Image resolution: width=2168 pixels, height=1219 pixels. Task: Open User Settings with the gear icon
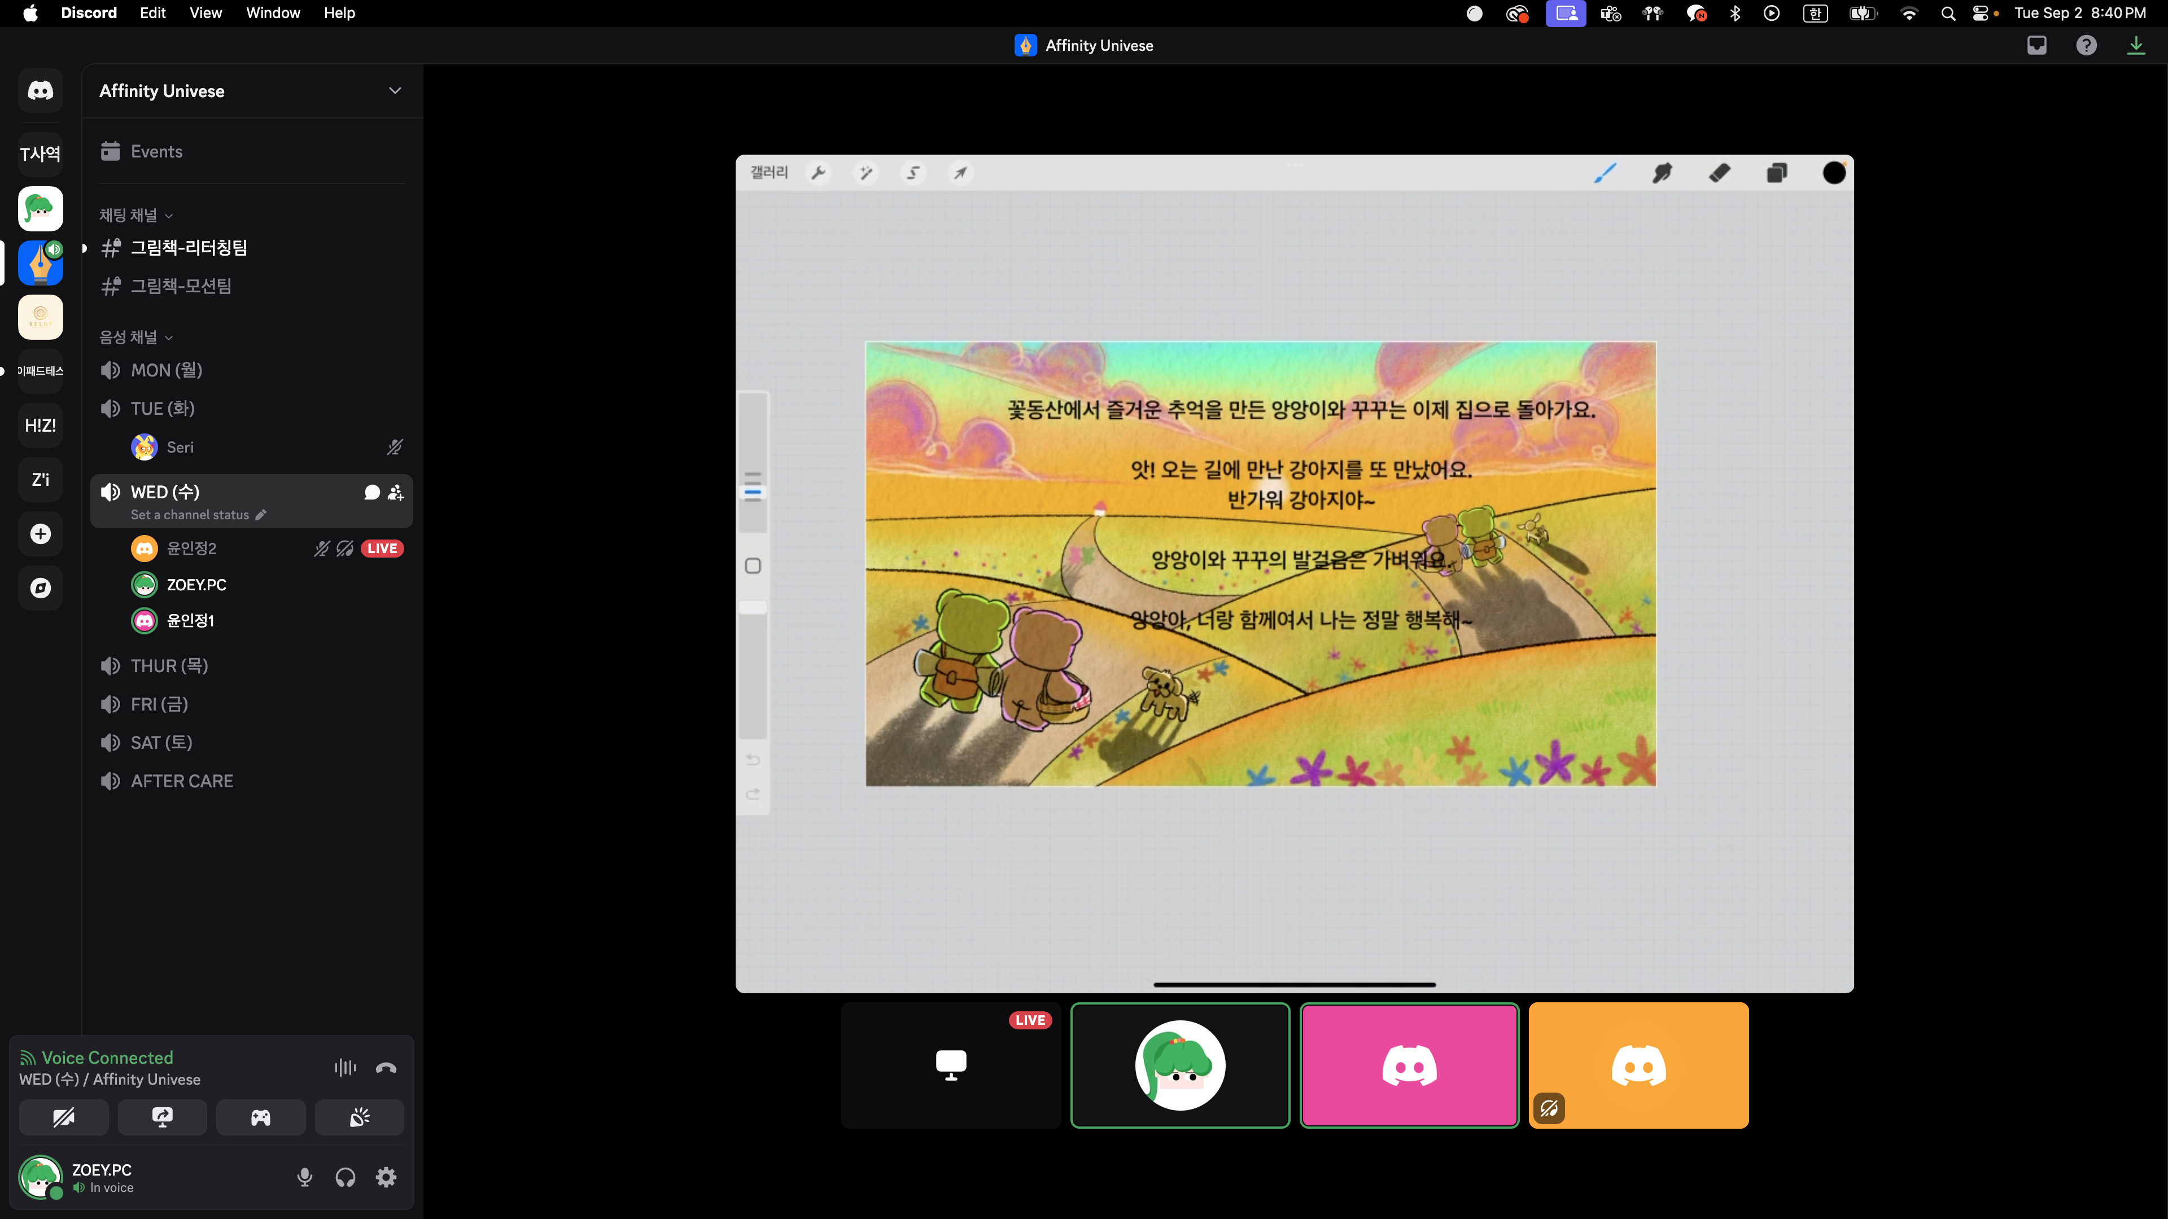point(386,1177)
